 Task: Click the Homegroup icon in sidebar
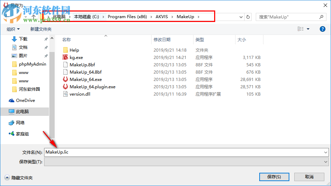coord(12,134)
